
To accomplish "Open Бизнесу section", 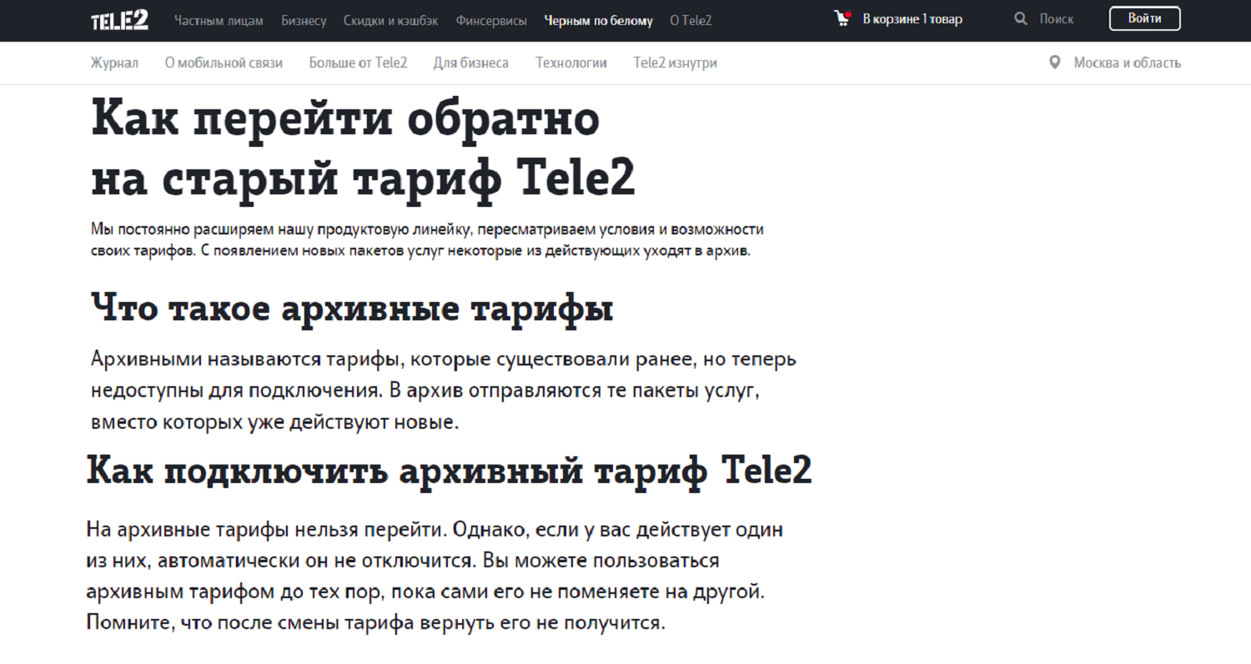I will click(304, 20).
